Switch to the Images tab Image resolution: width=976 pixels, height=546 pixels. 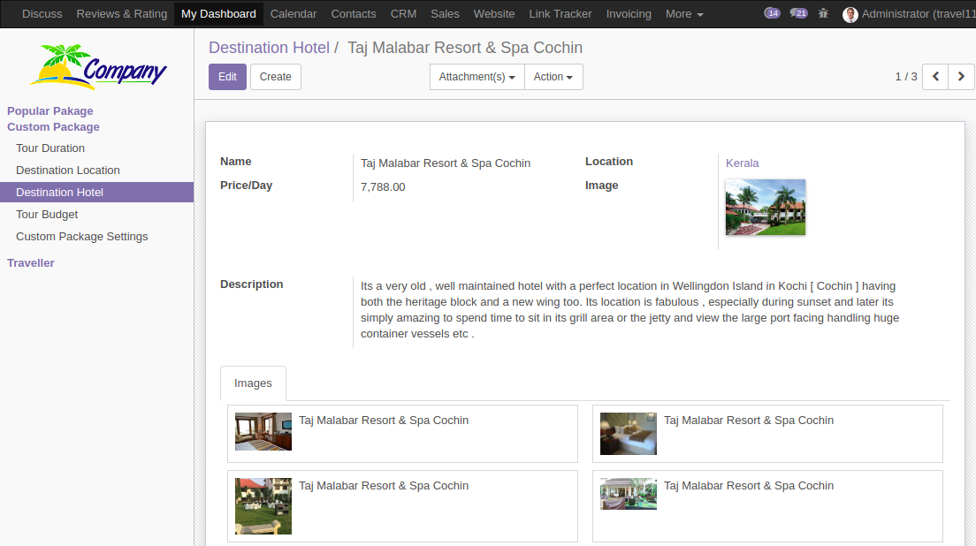click(x=254, y=383)
